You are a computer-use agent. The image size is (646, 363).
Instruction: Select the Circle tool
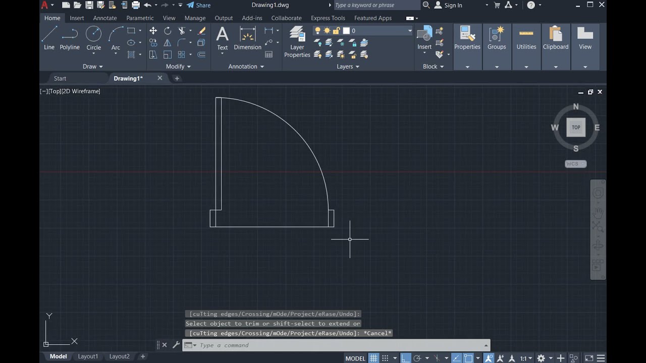point(93,38)
